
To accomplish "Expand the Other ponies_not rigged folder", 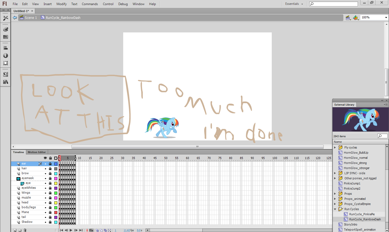I will tap(335, 178).
